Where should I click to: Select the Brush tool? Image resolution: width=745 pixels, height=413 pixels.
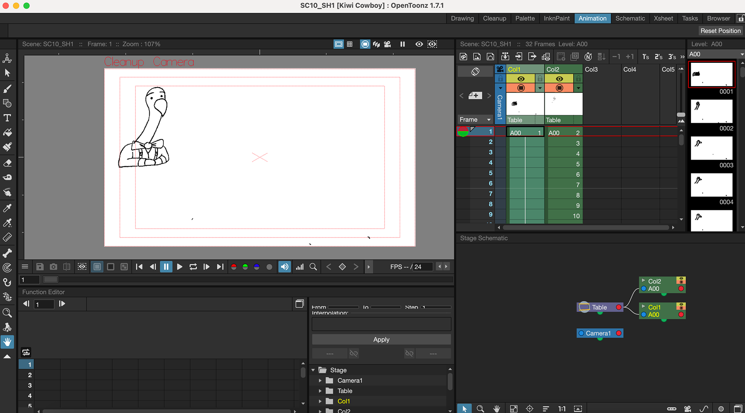pyautogui.click(x=7, y=89)
